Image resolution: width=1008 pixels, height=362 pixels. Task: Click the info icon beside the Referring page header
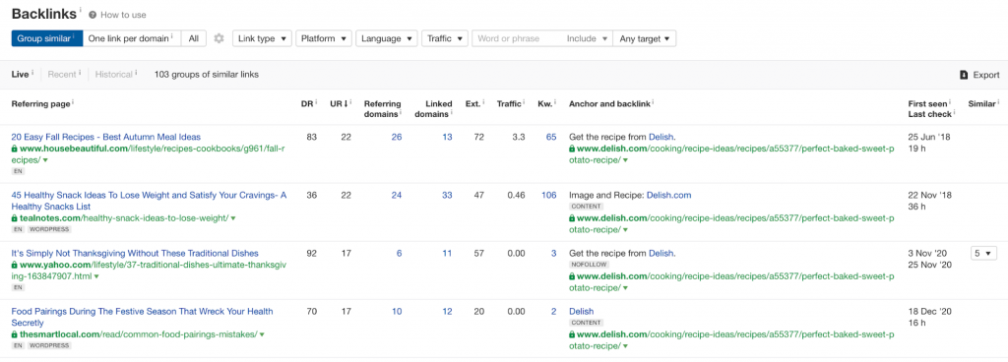coord(73,101)
